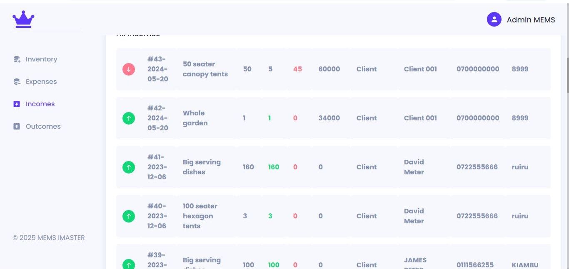Screen dimensions: 569x269
Task: Click the '© 2025 MEMS IMASTER' footer text
Action: click(x=49, y=238)
